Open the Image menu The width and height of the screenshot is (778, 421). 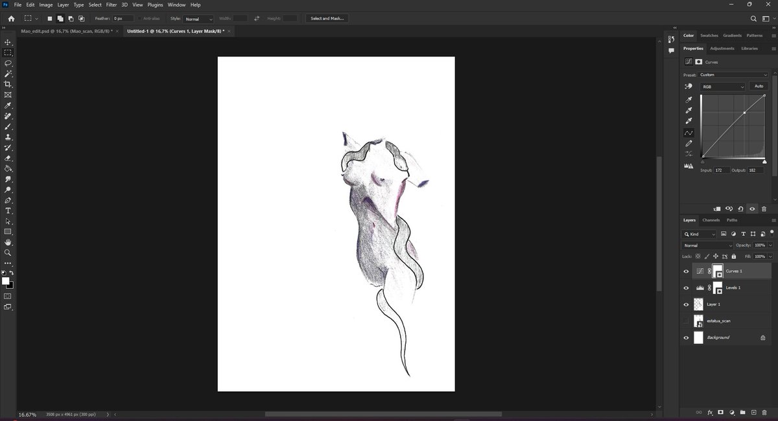46,5
